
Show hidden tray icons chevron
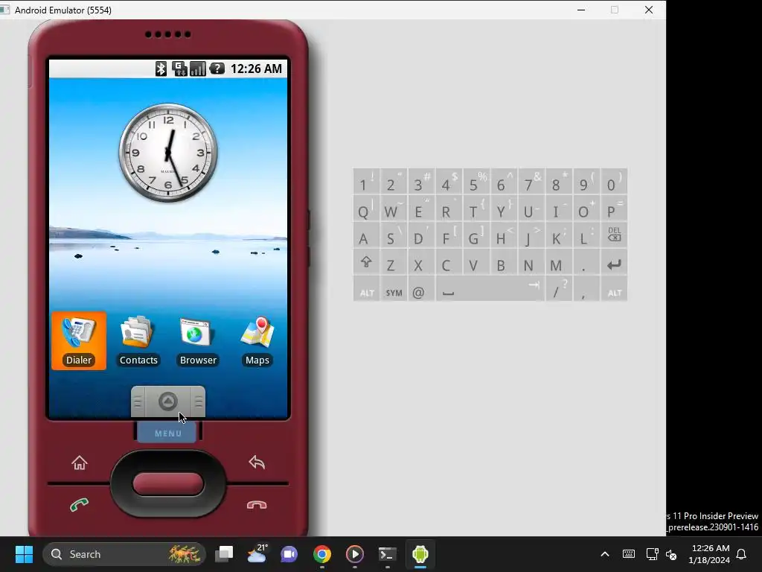(605, 554)
